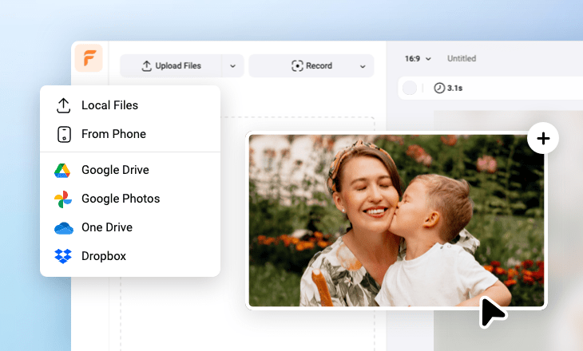The image size is (583, 351).
Task: Click the Dropbox logo icon
Action: click(63, 256)
